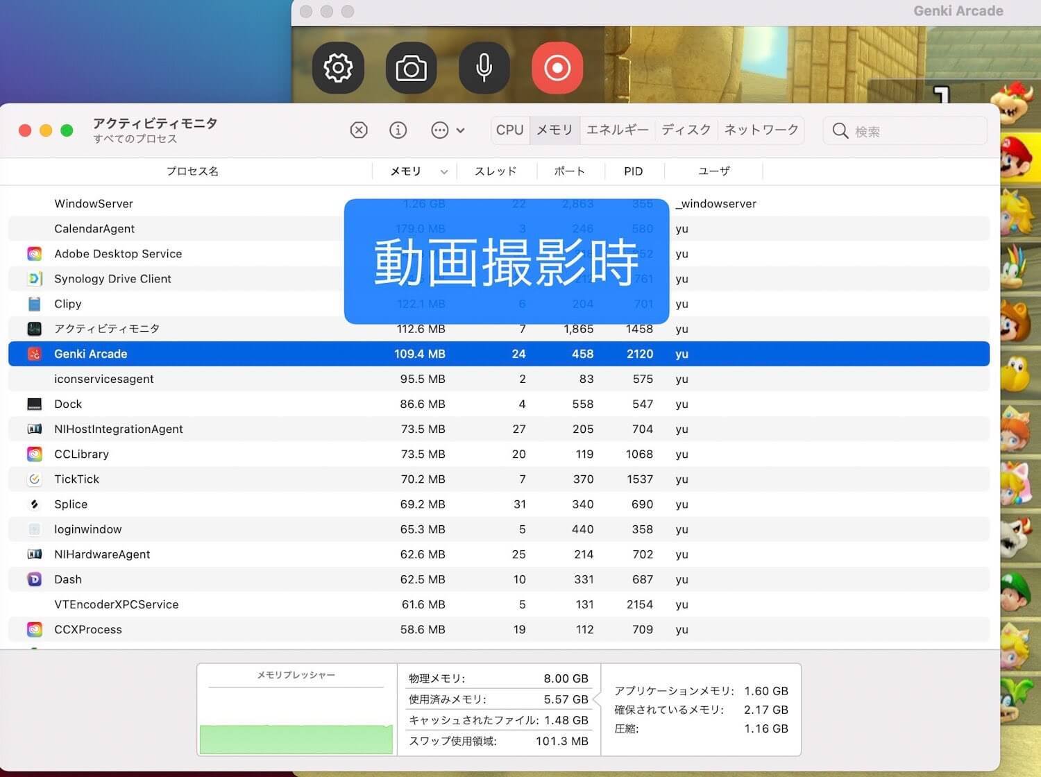
Task: Click the Clipy clipboard icon
Action: [35, 304]
